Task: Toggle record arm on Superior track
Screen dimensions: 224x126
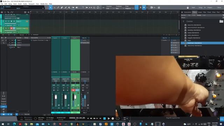Action: (11, 28)
